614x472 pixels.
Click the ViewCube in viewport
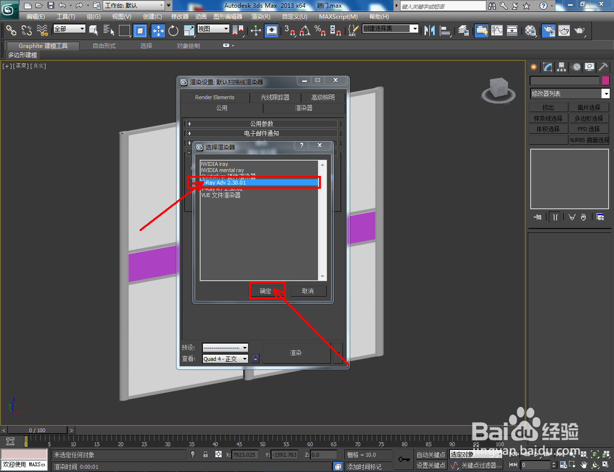(498, 90)
